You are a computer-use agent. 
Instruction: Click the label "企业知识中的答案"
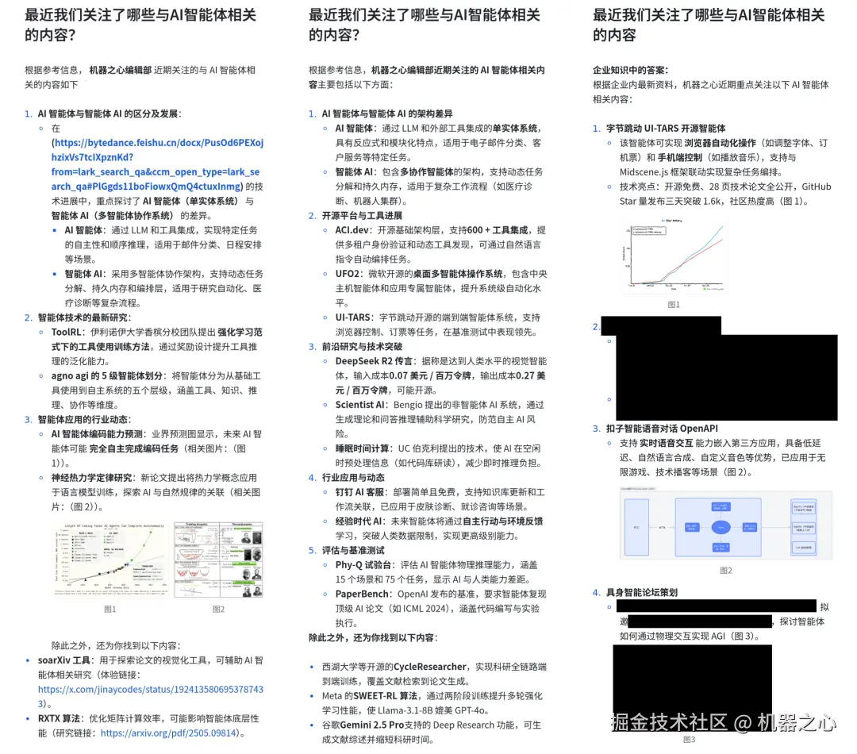pyautogui.click(x=628, y=70)
